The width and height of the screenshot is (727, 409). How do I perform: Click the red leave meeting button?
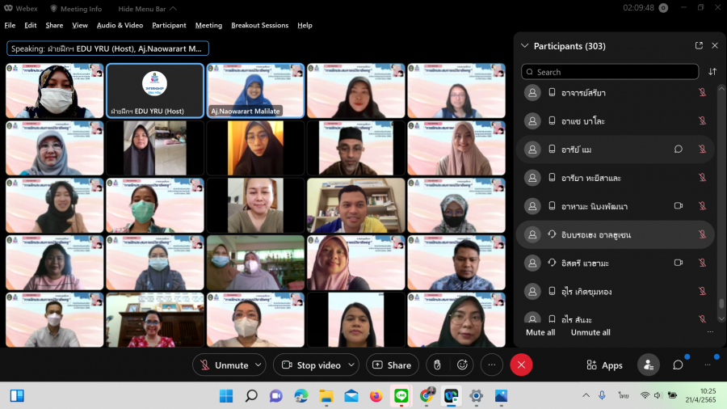pyautogui.click(x=521, y=365)
